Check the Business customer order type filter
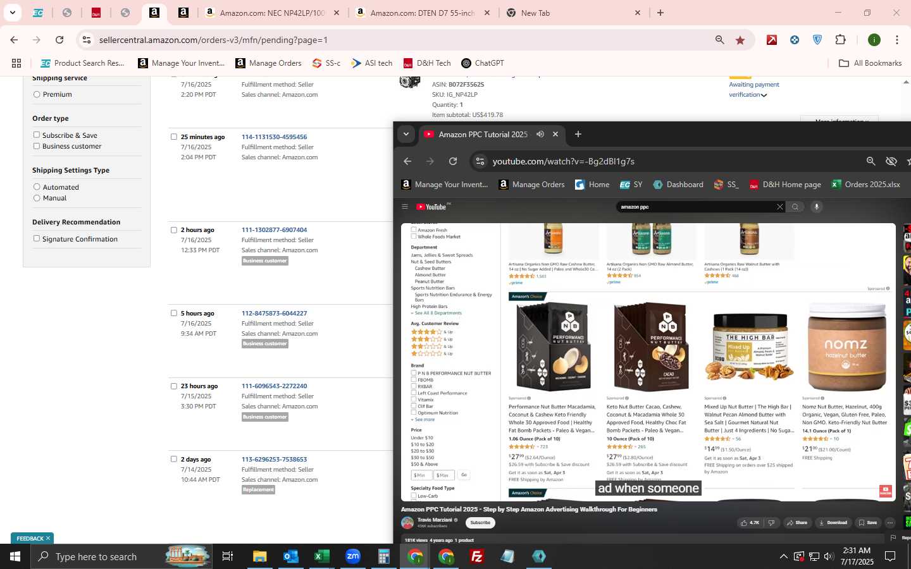This screenshot has height=569, width=911. pyautogui.click(x=37, y=145)
